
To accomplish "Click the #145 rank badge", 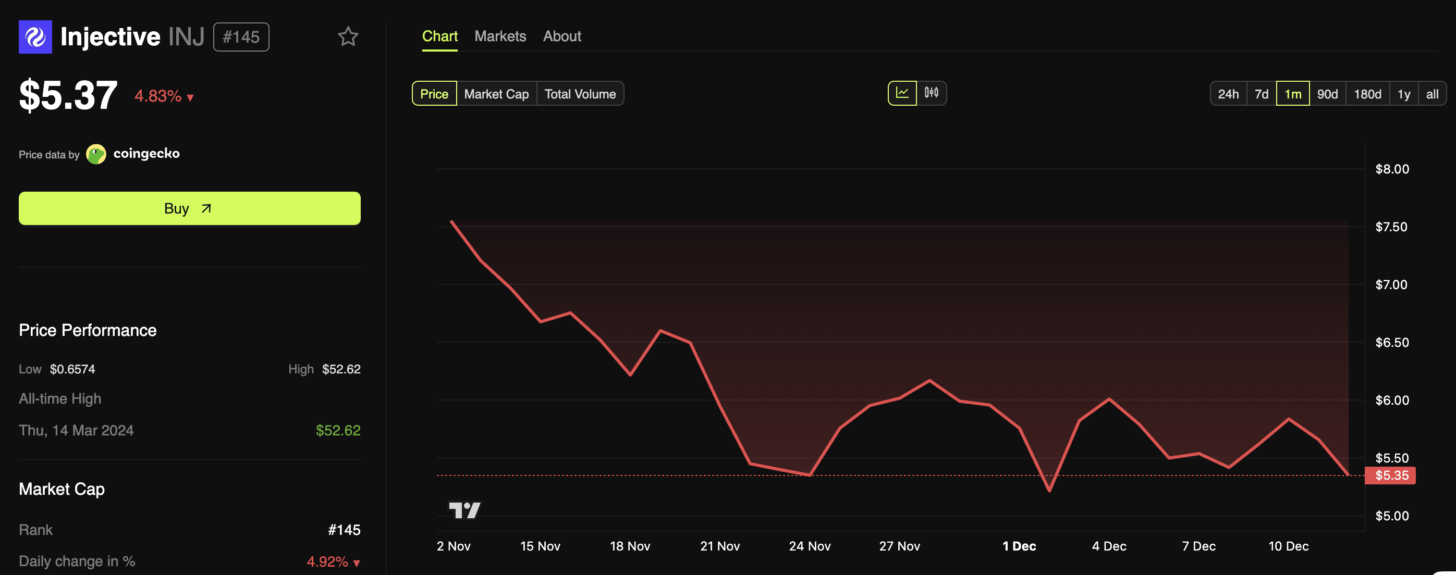I will click(241, 36).
